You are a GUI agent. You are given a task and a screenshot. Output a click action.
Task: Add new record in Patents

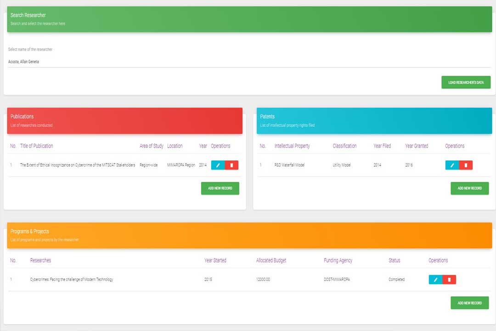[x=469, y=188]
